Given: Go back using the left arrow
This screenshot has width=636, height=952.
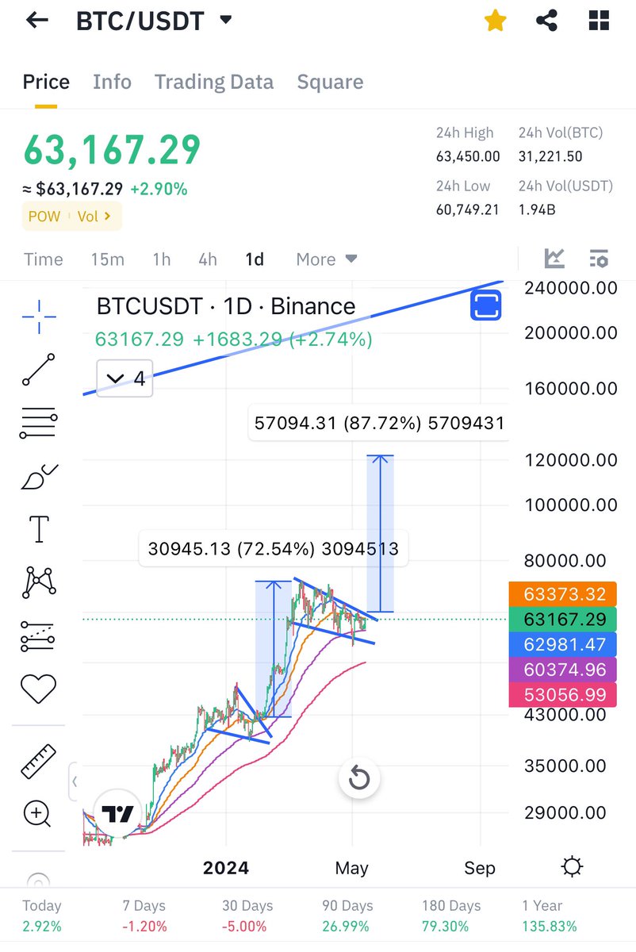Looking at the screenshot, I should (x=37, y=20).
